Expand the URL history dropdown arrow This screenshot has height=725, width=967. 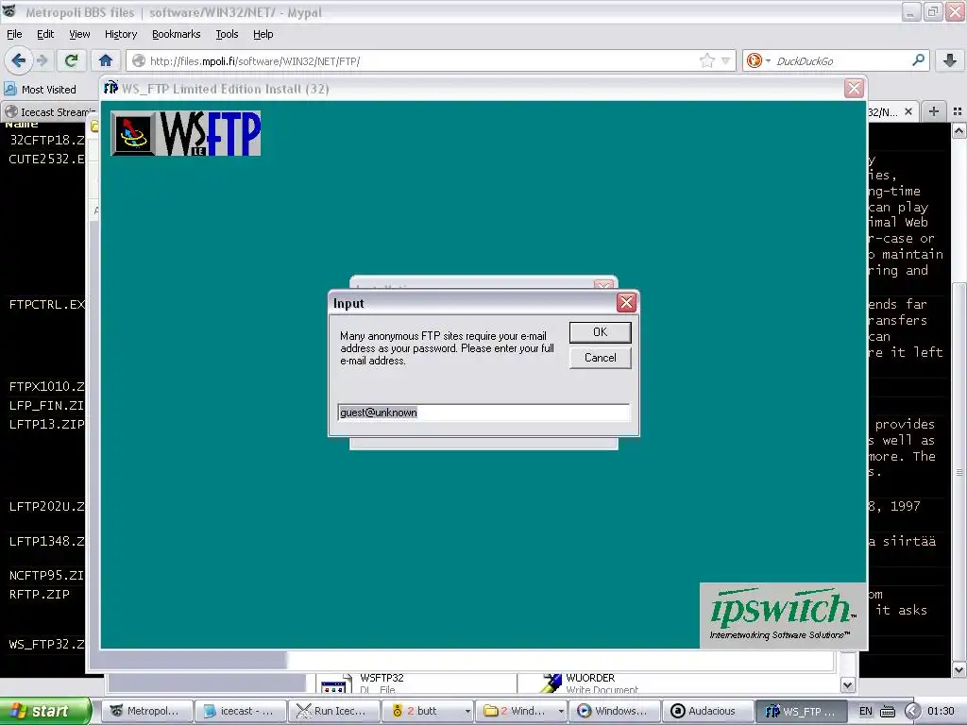point(726,60)
